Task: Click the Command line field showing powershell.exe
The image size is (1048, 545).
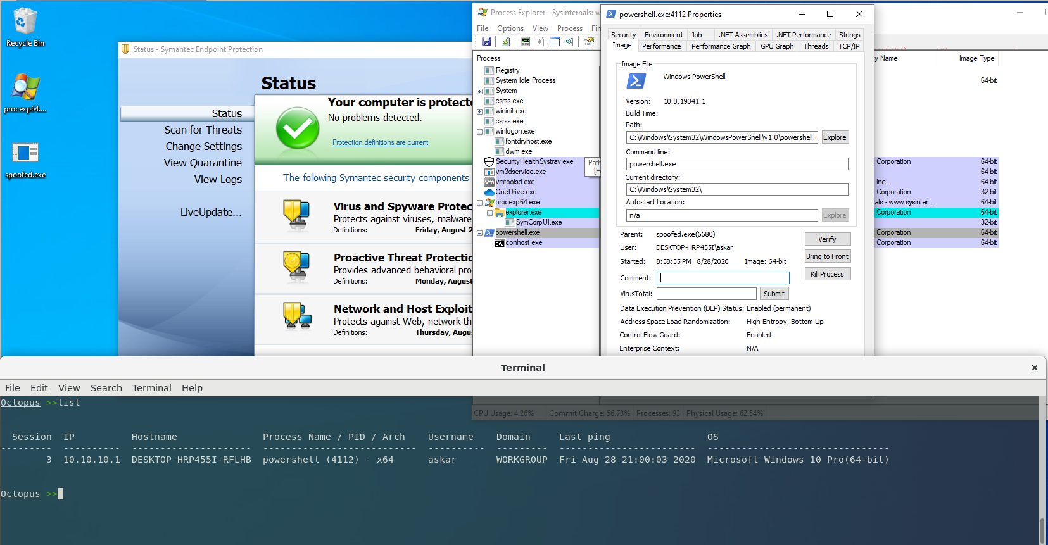Action: 737,164
